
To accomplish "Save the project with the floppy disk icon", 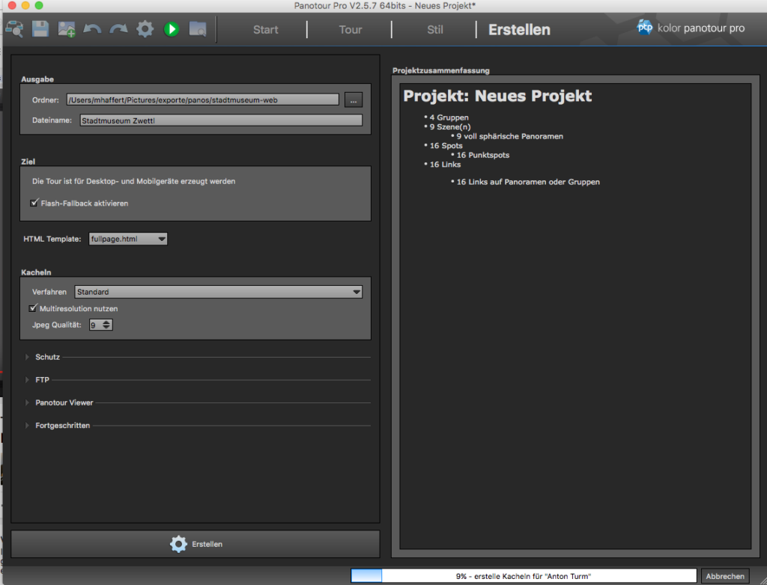I will click(x=40, y=29).
